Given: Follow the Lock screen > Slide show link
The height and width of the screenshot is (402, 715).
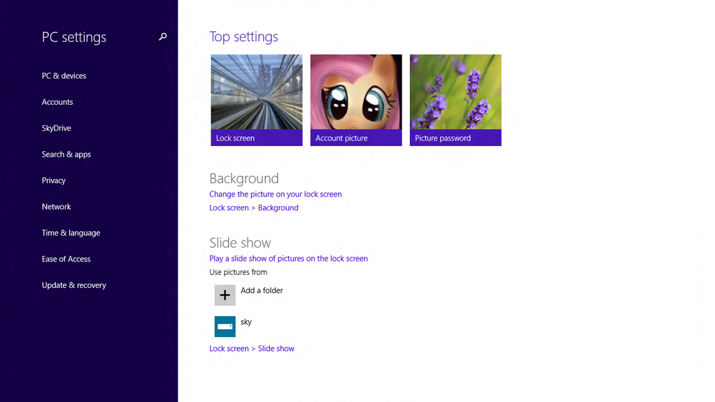Looking at the screenshot, I should [x=252, y=349].
